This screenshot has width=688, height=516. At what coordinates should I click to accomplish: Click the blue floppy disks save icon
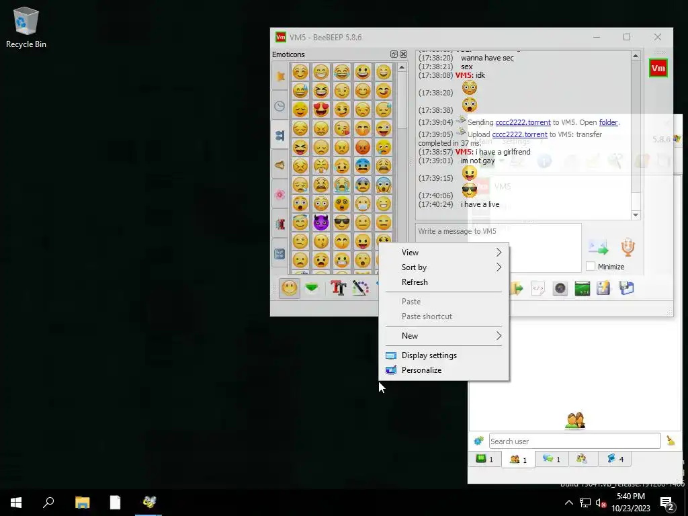click(x=627, y=288)
